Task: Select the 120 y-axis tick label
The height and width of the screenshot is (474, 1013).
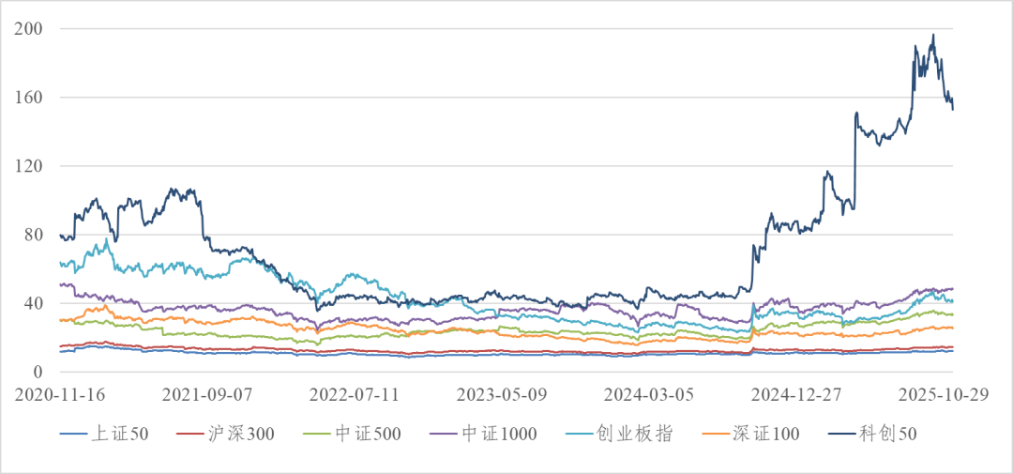Action: coord(32,166)
